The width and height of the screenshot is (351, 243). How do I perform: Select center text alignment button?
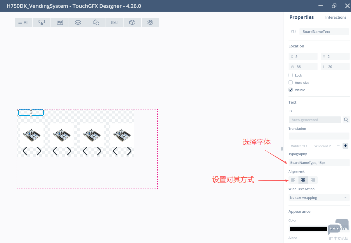[x=303, y=180]
